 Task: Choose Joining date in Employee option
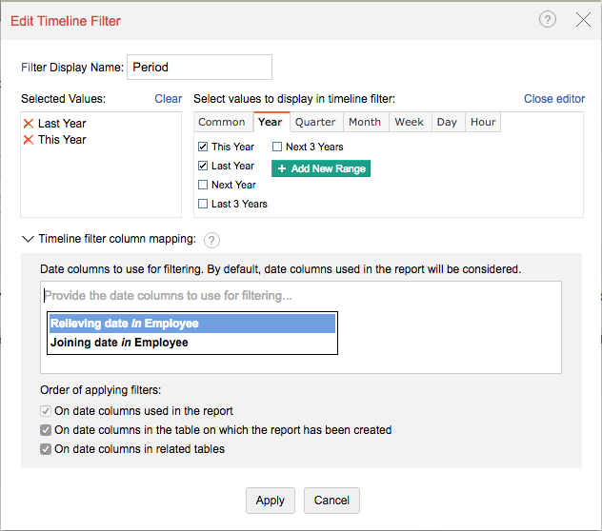(192, 343)
